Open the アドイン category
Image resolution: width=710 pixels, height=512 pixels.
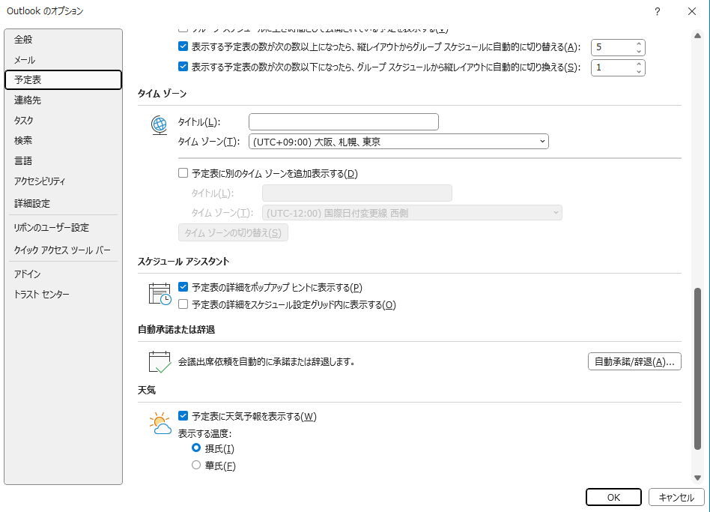[x=64, y=274]
